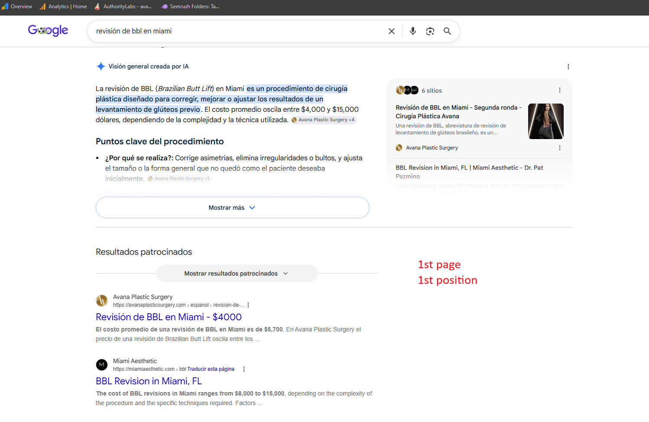Expand AI overview with Mostrar más

[233, 208]
